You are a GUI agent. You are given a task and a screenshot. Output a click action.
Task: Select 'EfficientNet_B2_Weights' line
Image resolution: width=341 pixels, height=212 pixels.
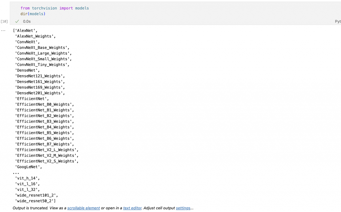(x=44, y=116)
